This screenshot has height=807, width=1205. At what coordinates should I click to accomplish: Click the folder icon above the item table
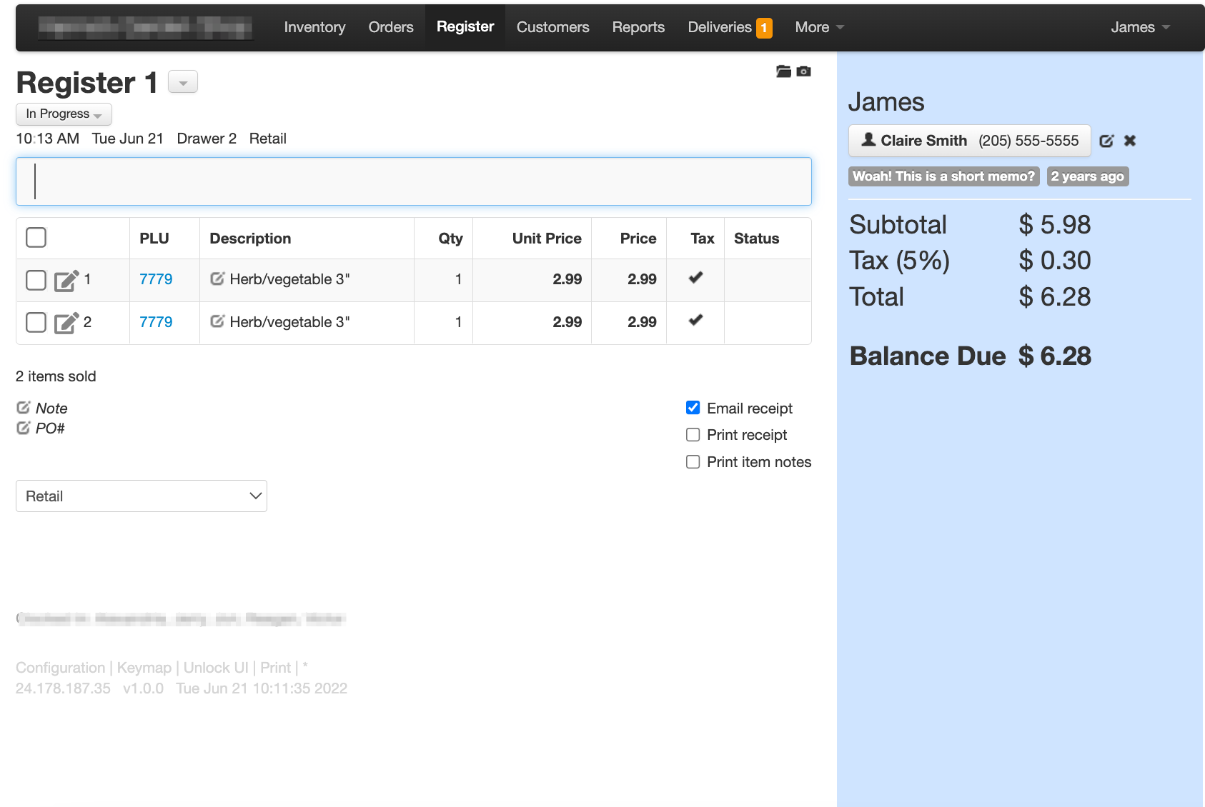point(783,71)
